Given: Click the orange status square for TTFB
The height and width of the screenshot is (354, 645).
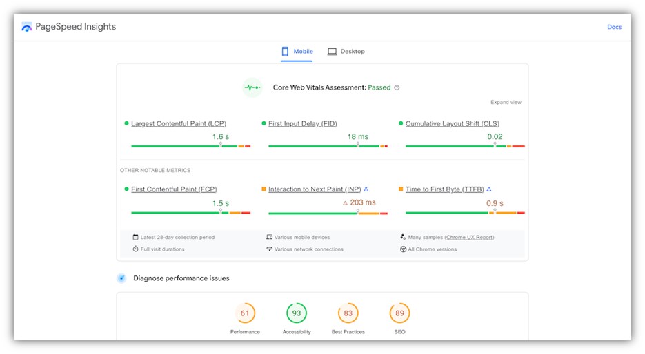Looking at the screenshot, I should [401, 189].
